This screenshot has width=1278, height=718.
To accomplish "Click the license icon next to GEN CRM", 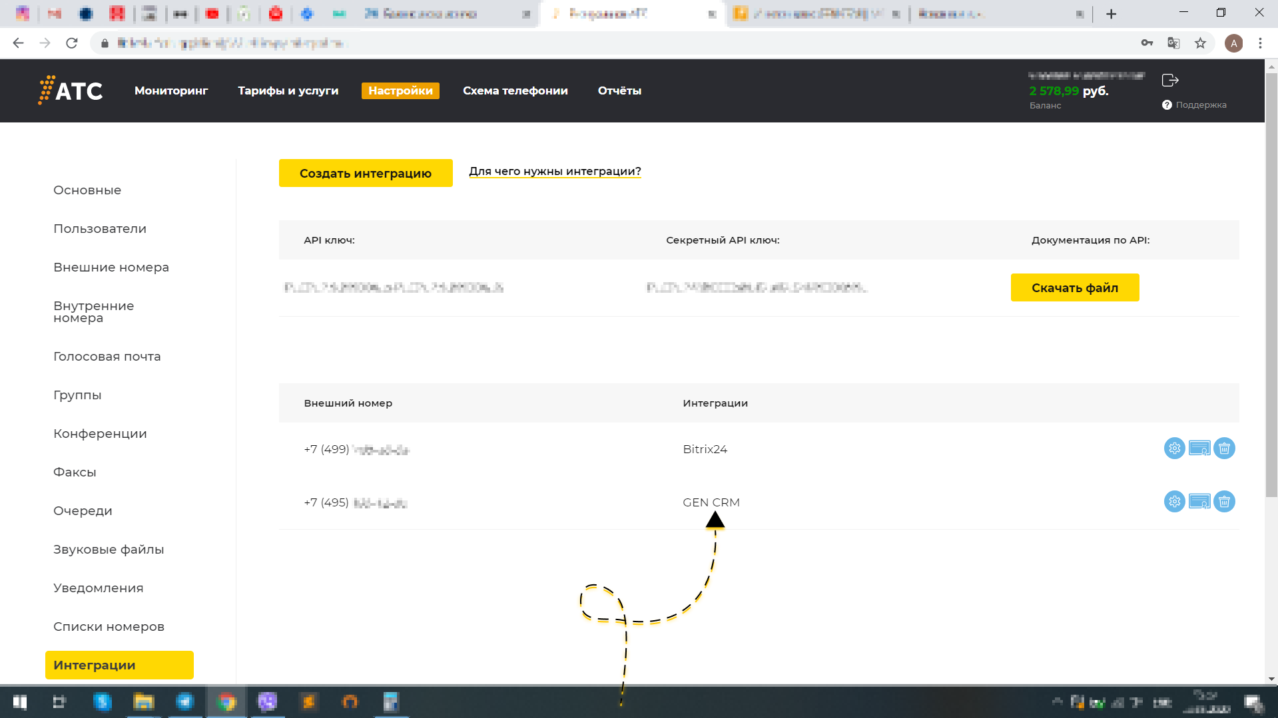I will tap(1199, 502).
